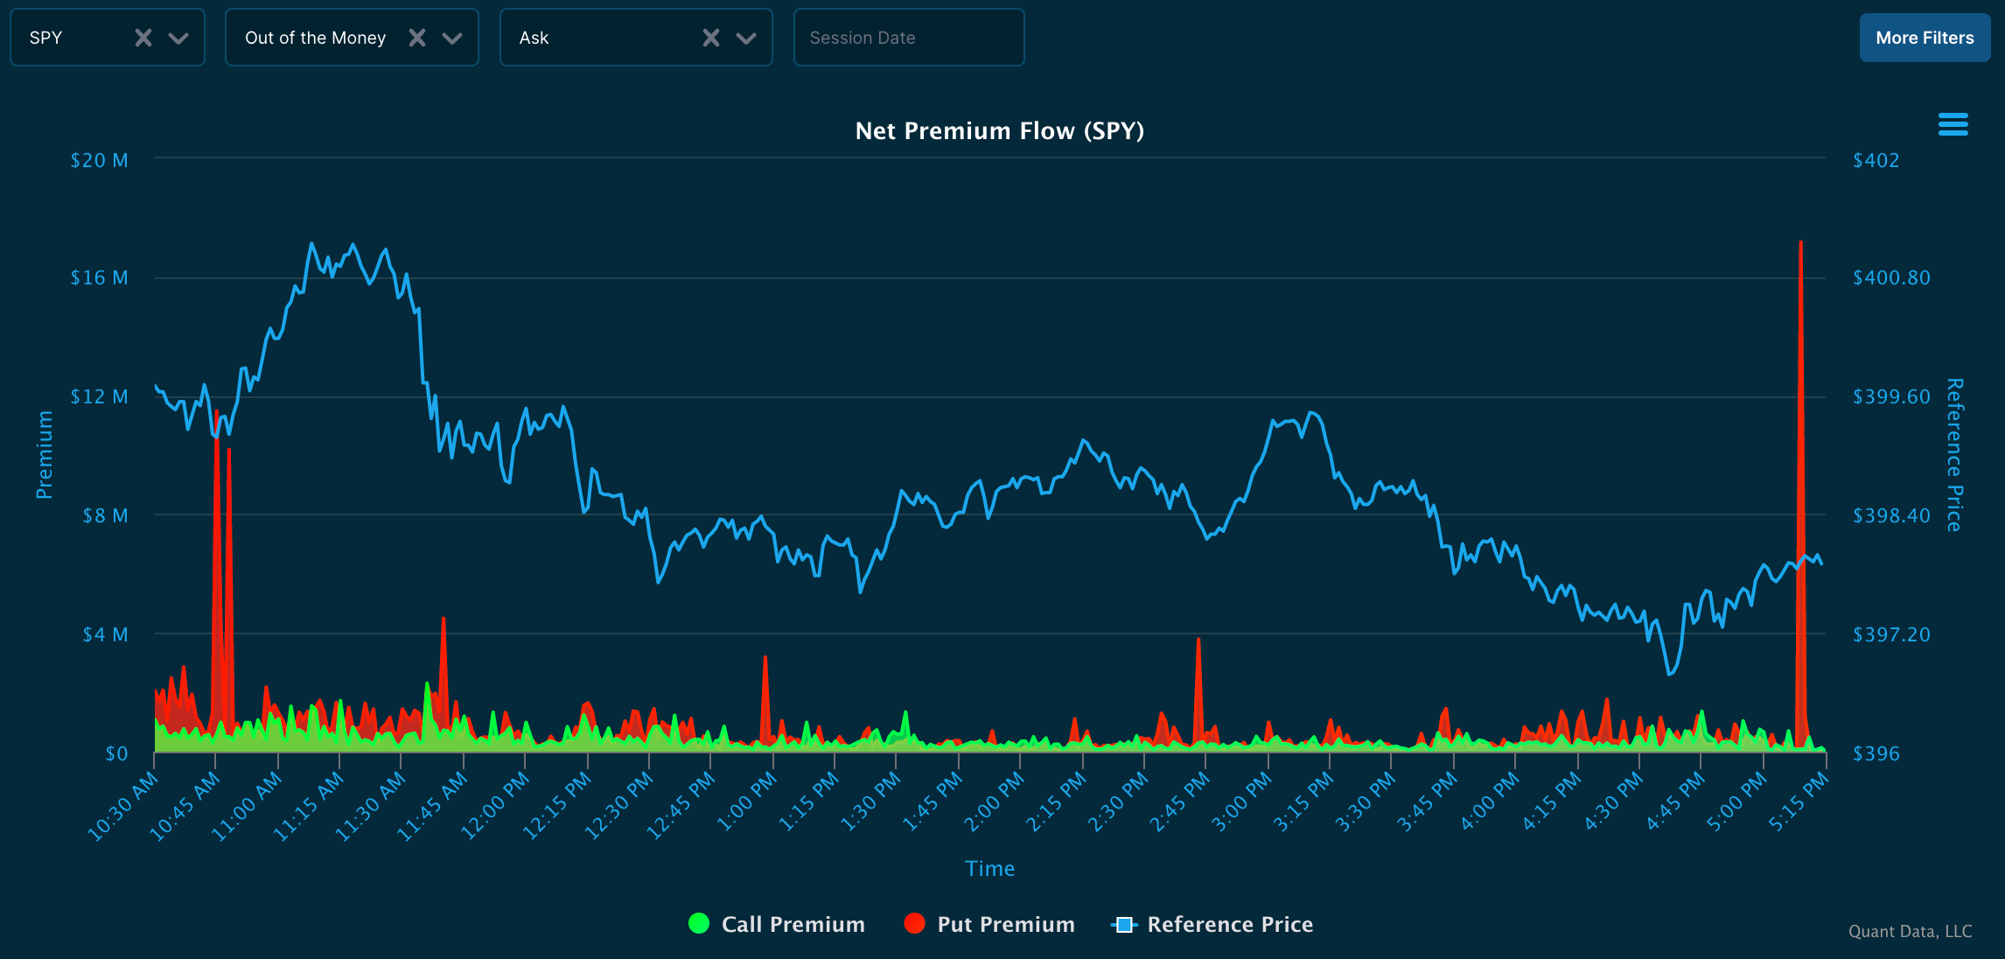
Task: Click the 12:00 PM time axis label
Action: pos(495,807)
